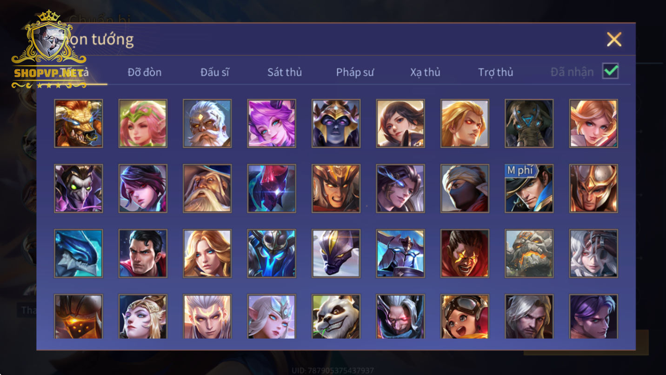This screenshot has width=666, height=375.
Task: Choose the panda hero portrait
Action: click(x=336, y=316)
